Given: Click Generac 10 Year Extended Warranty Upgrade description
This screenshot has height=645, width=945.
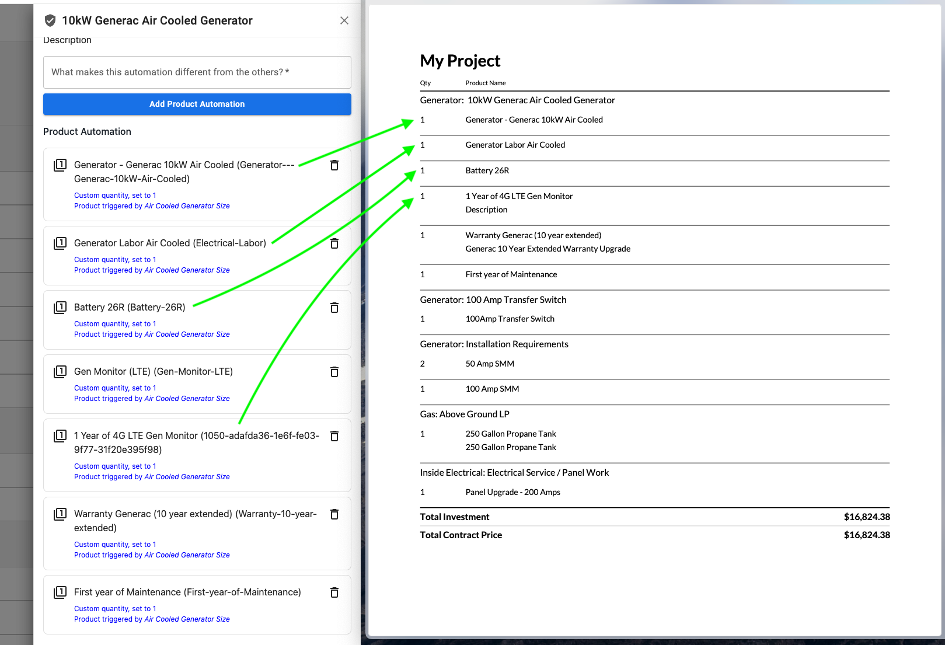Looking at the screenshot, I should 548,249.
